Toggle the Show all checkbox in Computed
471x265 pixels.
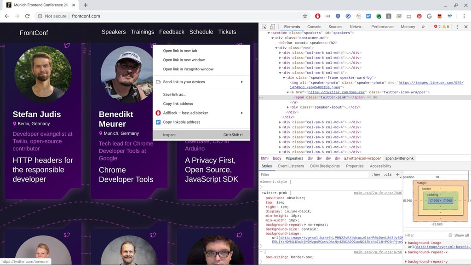coord(450,235)
